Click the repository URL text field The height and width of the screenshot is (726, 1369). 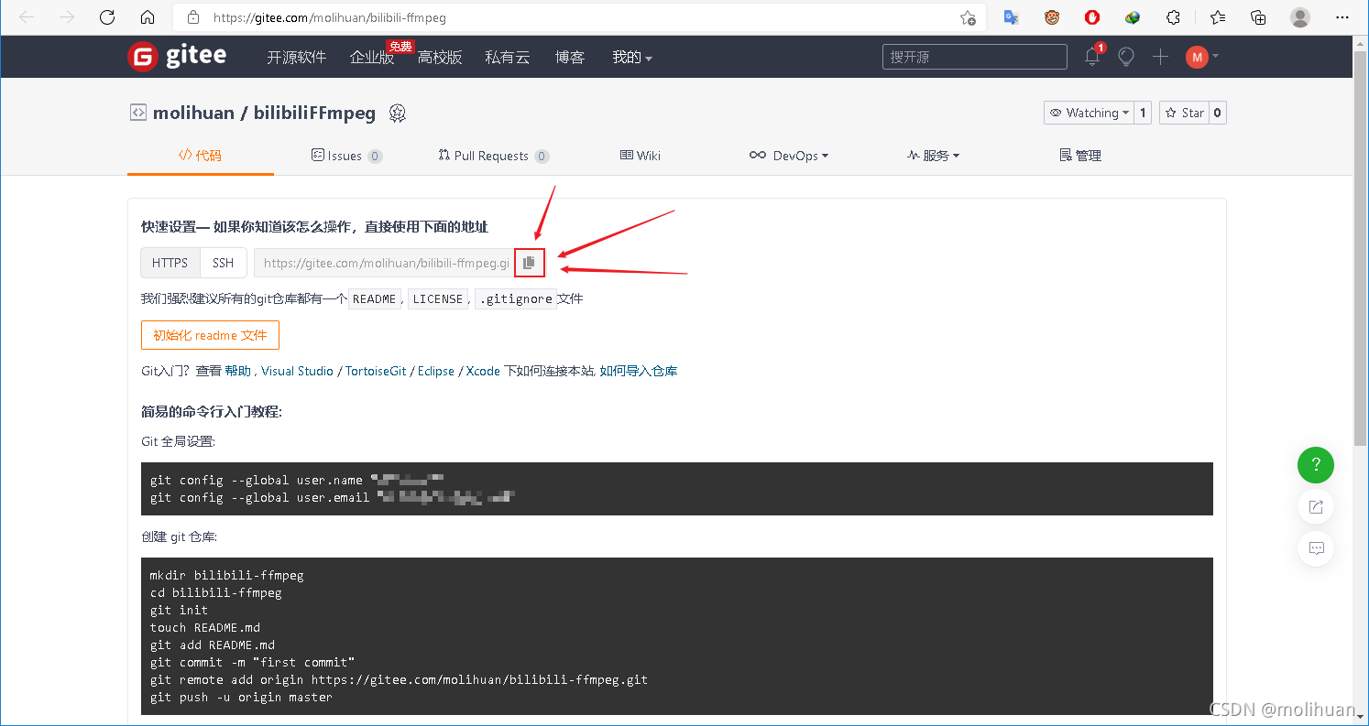click(x=384, y=263)
